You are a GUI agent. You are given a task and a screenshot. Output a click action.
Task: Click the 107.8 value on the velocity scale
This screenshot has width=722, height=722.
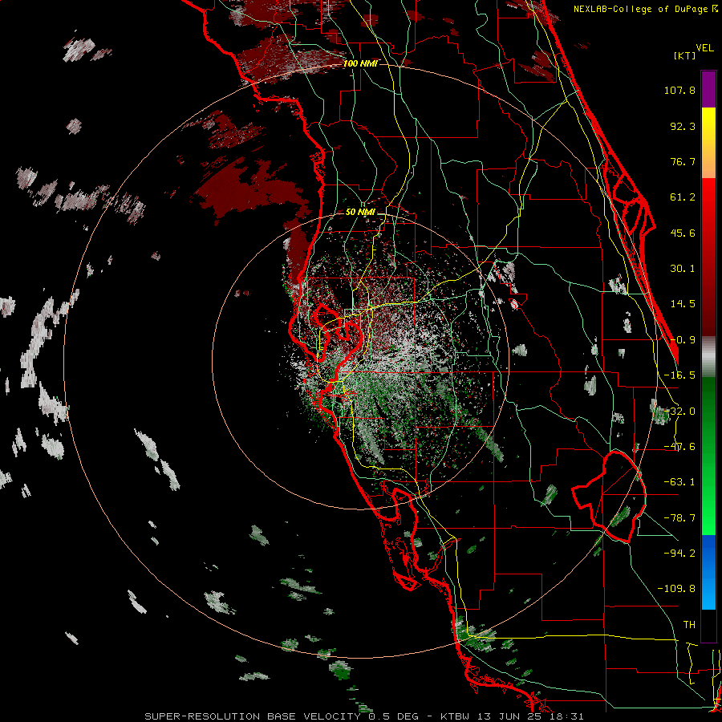(679, 90)
